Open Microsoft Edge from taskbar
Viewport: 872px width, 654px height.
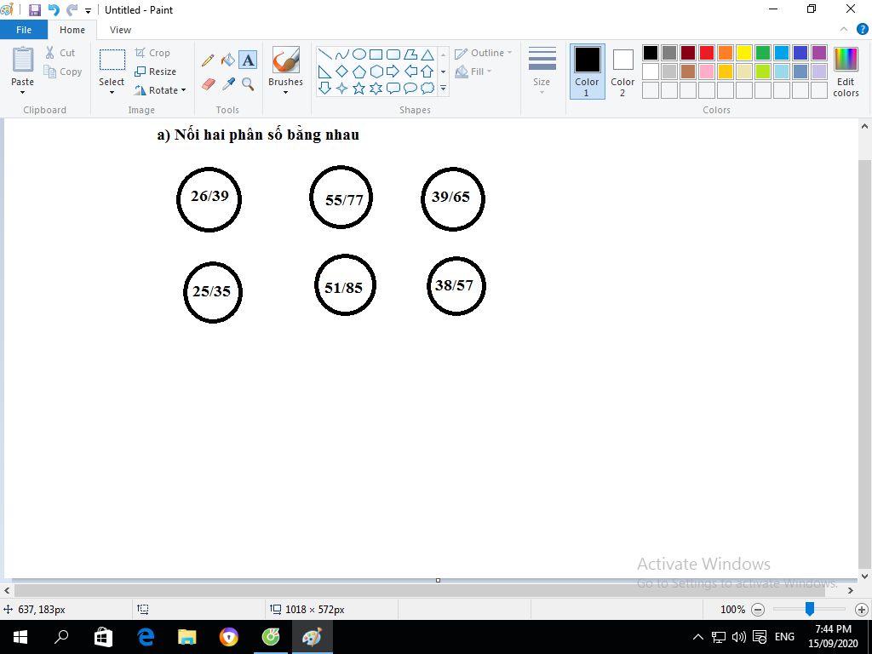point(146,637)
